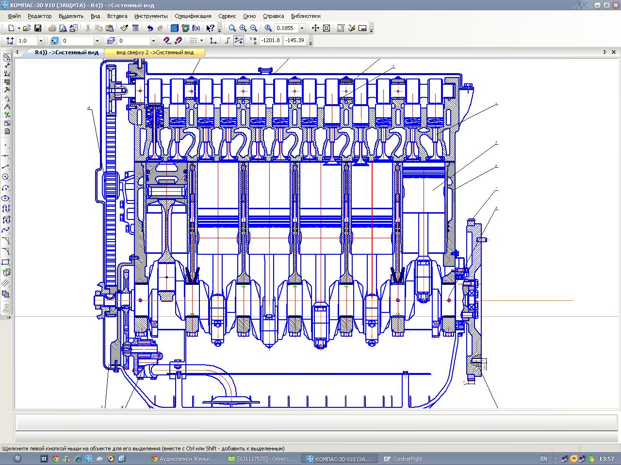
Task: Open the Инструменты menu
Action: (151, 16)
